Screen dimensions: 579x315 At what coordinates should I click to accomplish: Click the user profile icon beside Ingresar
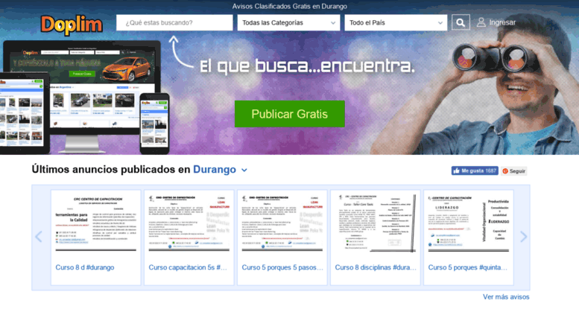[x=481, y=22]
